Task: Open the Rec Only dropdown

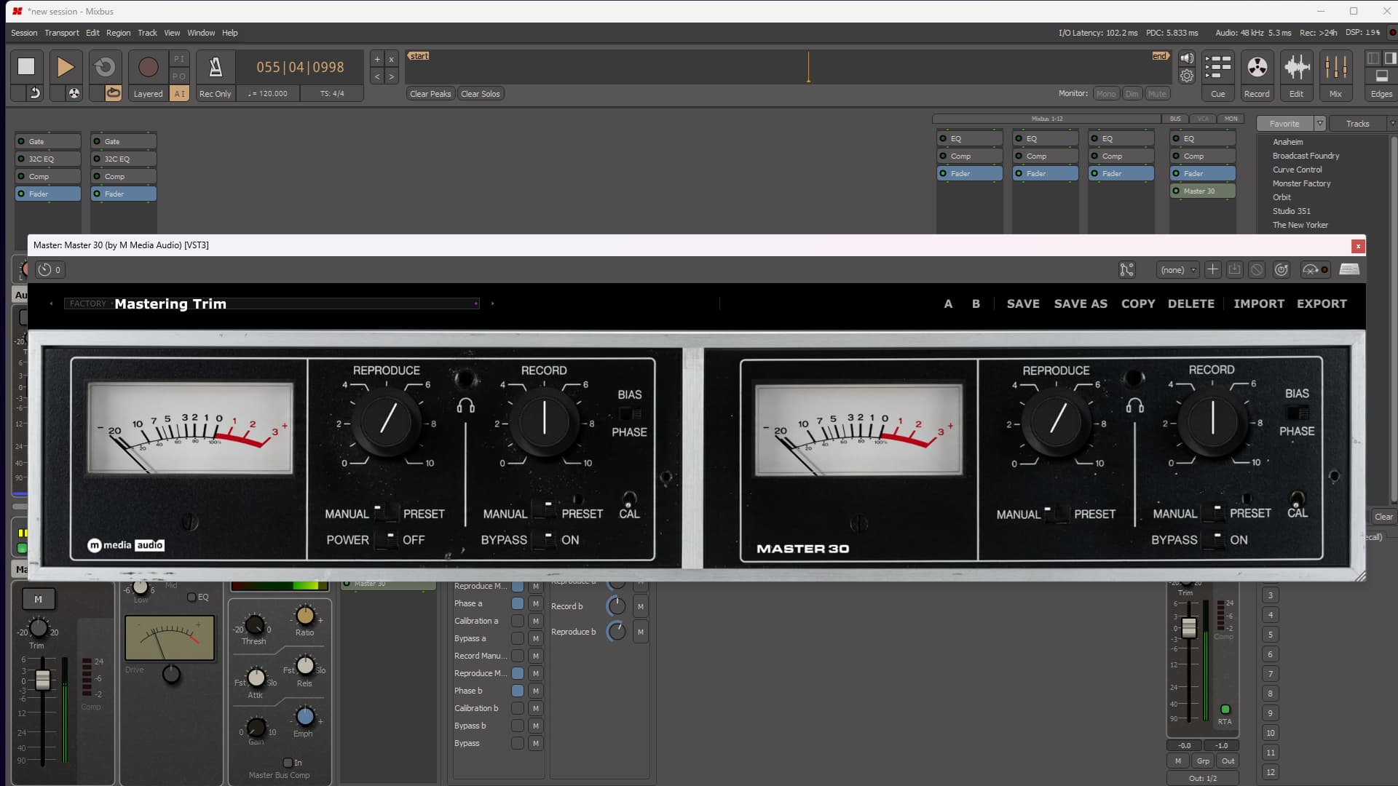Action: point(216,93)
